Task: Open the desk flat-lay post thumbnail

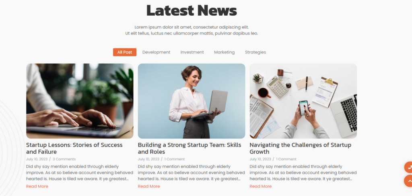Action: coord(303,101)
